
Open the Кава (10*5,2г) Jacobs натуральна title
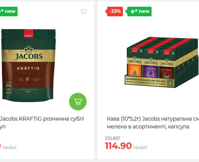pyautogui.click(x=153, y=119)
